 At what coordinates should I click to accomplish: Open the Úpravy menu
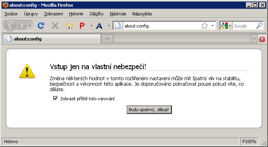pyautogui.click(x=31, y=14)
